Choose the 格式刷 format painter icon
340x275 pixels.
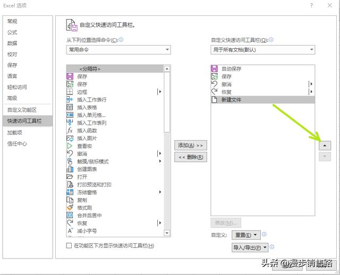pos(70,208)
